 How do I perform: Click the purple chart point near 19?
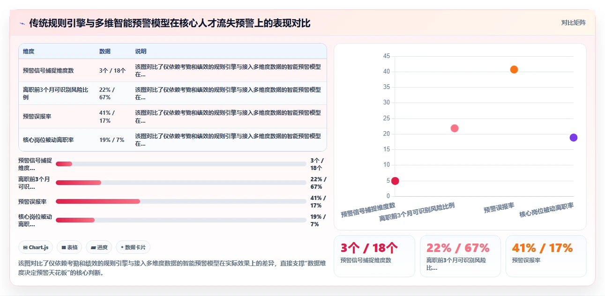(574, 137)
